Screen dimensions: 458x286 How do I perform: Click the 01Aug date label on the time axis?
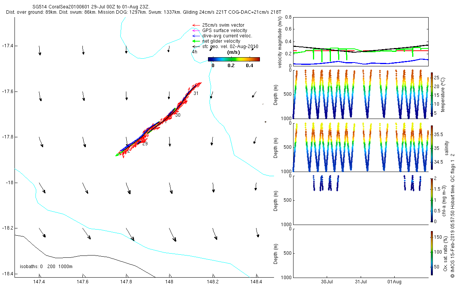[x=394, y=282]
